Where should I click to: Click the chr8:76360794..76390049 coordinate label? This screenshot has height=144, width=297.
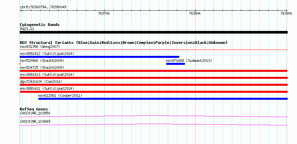point(43,7)
